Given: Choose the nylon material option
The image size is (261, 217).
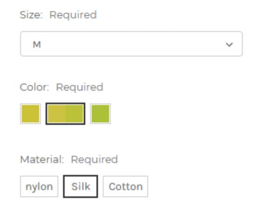Looking at the screenshot, I should [x=39, y=186].
